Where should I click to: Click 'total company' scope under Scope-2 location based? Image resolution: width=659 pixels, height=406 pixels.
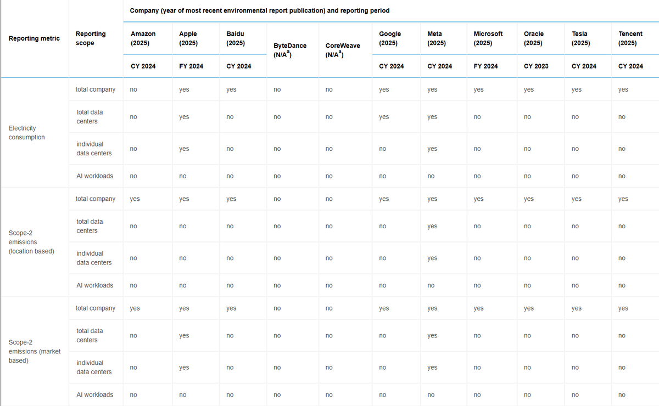(x=96, y=199)
